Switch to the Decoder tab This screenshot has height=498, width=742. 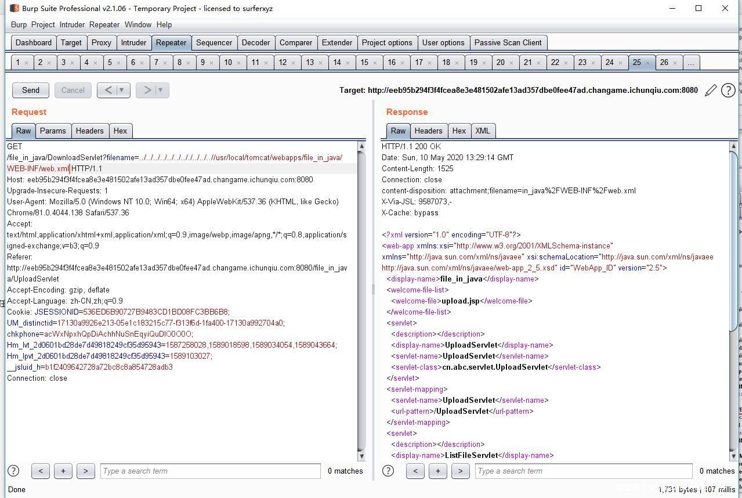pos(255,42)
